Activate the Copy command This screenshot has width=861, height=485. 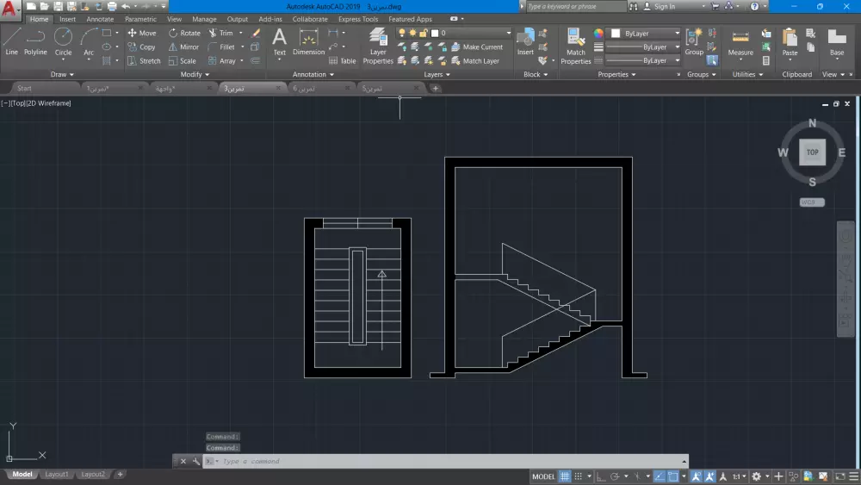[x=142, y=47]
